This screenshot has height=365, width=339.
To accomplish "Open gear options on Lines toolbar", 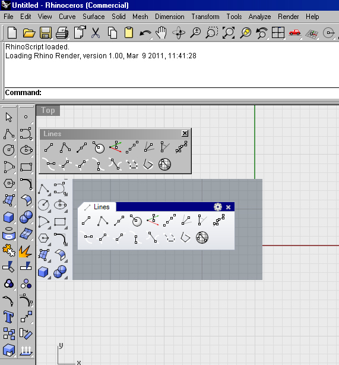I will click(x=218, y=207).
